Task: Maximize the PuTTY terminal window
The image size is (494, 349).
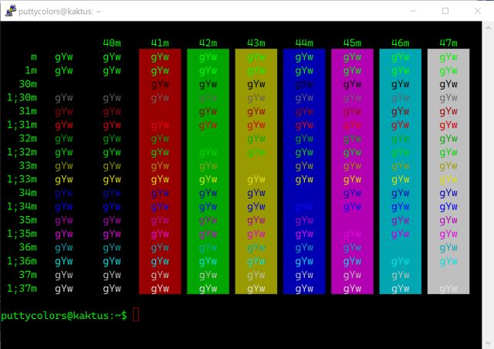Action: tap(445, 11)
